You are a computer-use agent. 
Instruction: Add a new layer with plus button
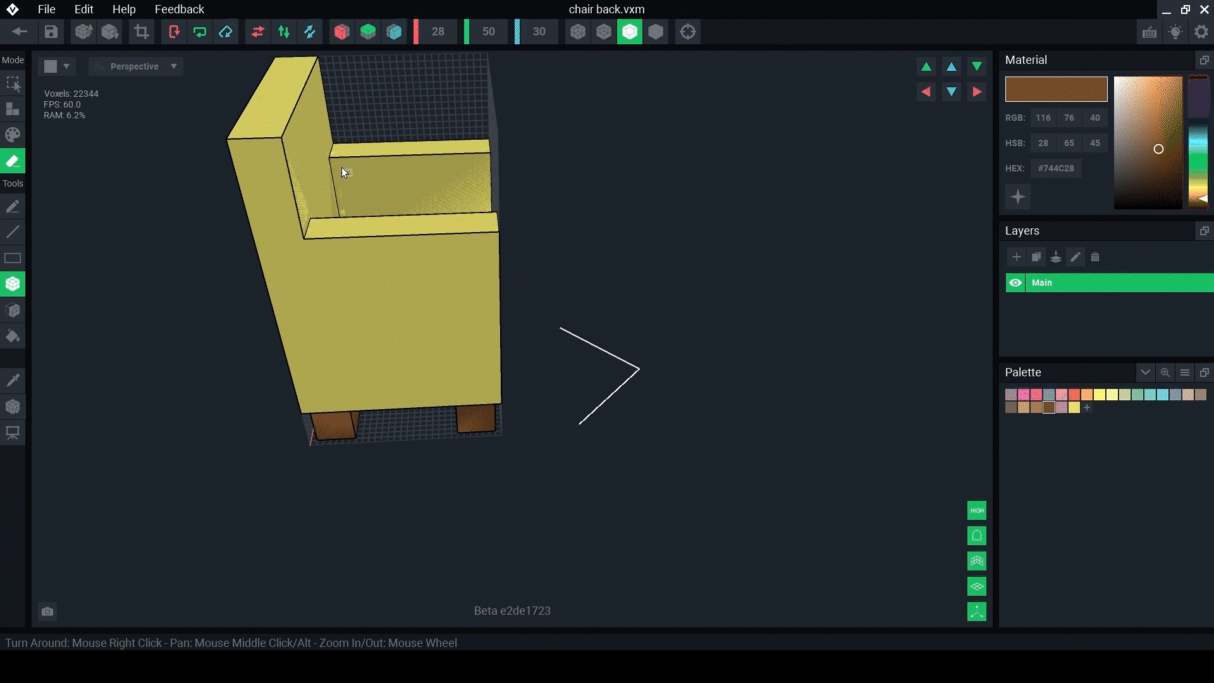(1016, 257)
